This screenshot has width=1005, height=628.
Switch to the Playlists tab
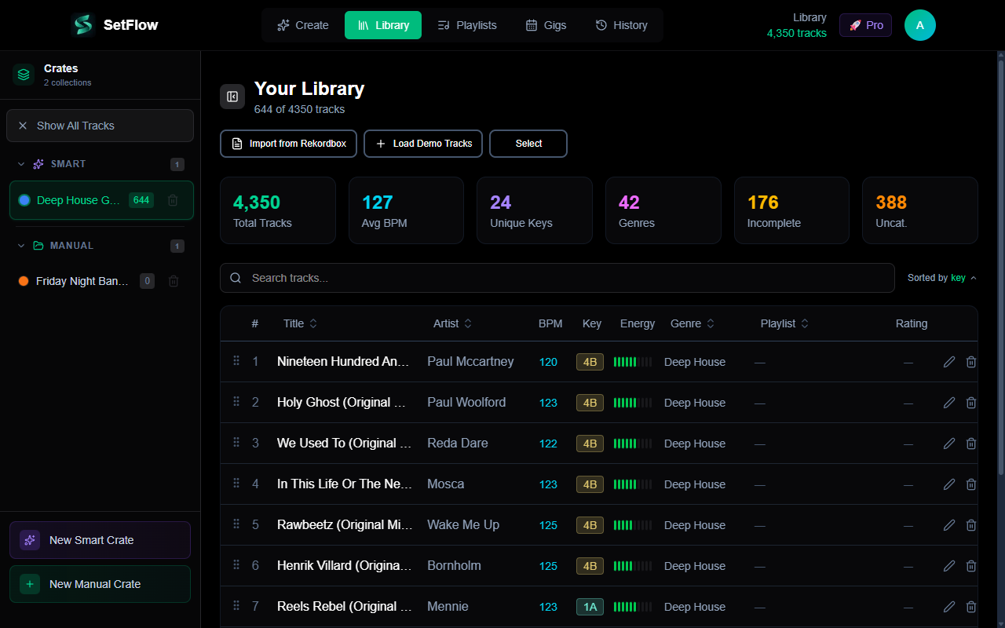coord(467,24)
